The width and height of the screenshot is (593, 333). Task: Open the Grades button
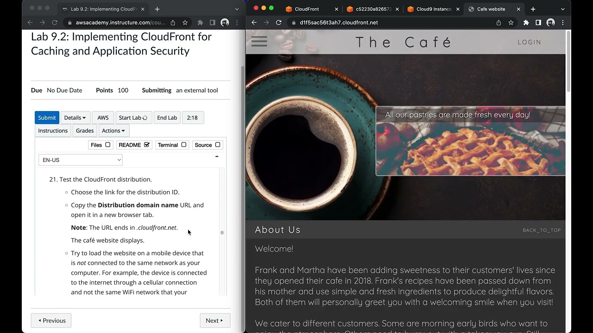coord(85,130)
